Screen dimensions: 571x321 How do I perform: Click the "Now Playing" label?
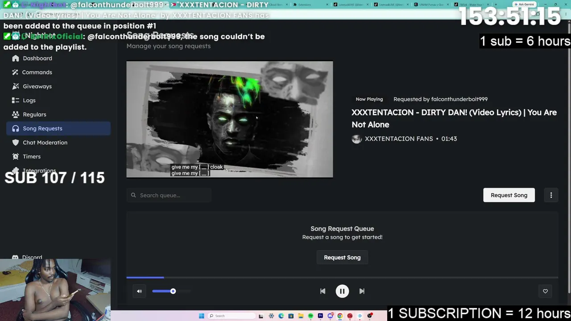tap(369, 99)
